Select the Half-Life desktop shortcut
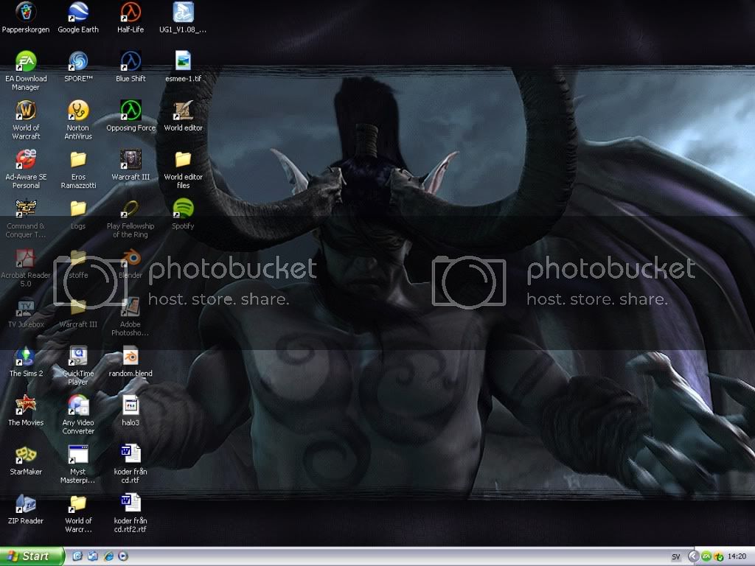 131,18
